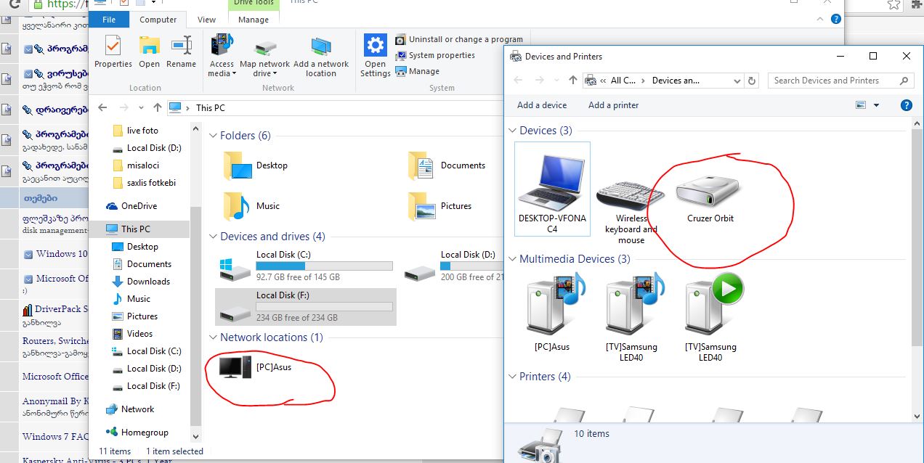Click the Rename ribbon icon
This screenshot has height=463, width=924.
point(181,51)
